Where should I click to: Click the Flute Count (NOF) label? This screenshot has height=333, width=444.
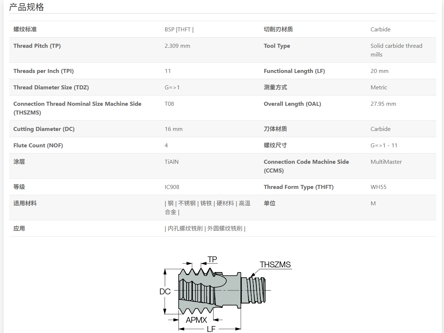pyautogui.click(x=38, y=145)
